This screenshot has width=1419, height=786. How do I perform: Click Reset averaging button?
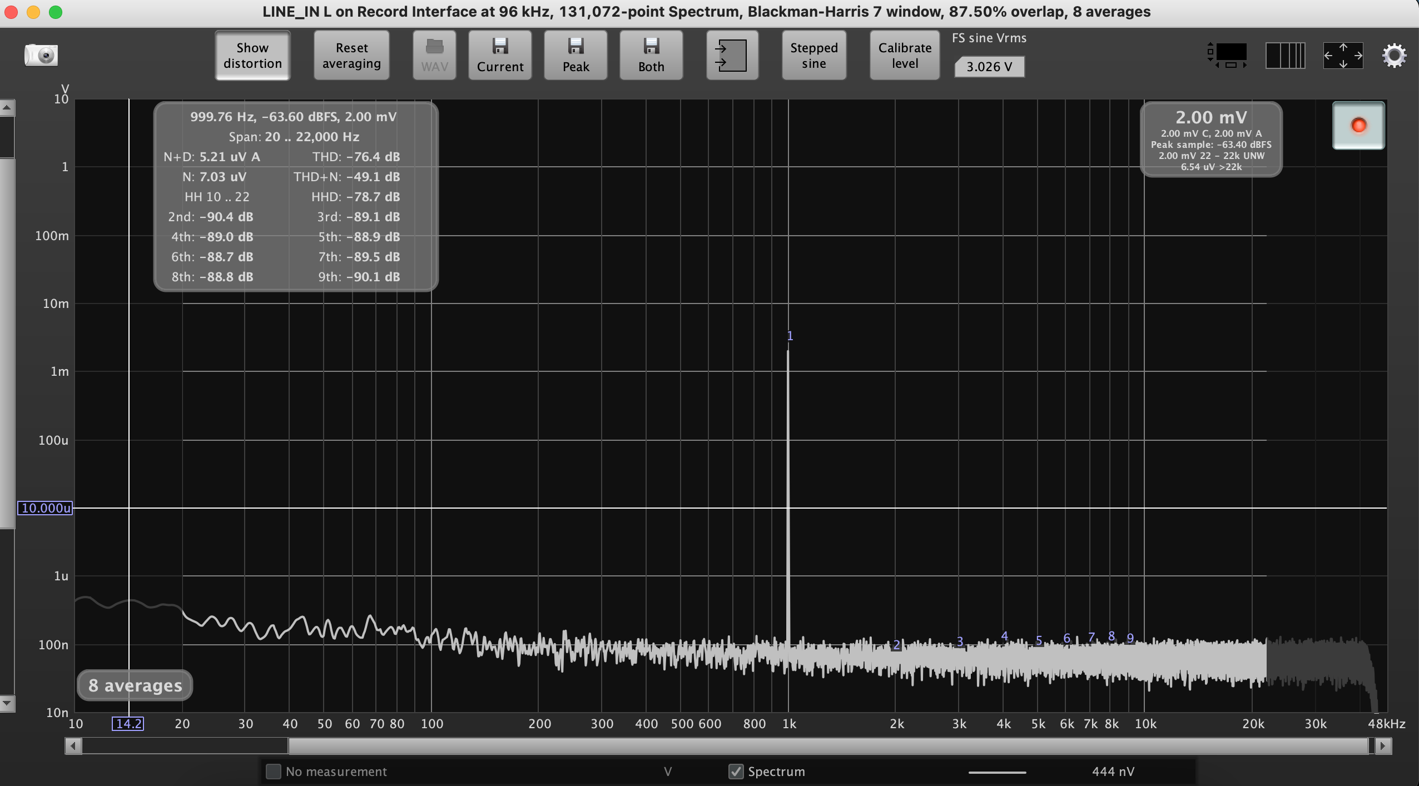tap(351, 56)
